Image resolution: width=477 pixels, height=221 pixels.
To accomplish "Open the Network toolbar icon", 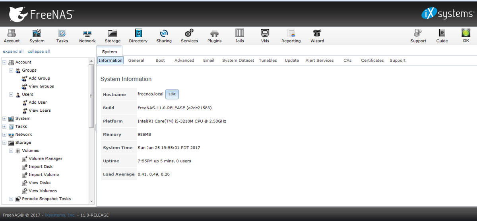I will (87, 36).
